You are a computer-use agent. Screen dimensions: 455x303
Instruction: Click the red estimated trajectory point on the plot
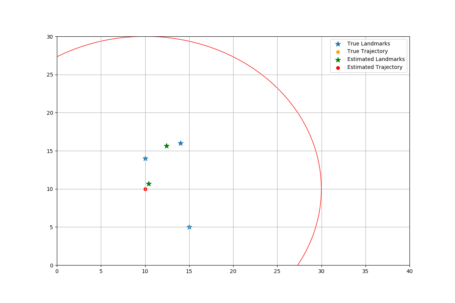click(x=145, y=189)
